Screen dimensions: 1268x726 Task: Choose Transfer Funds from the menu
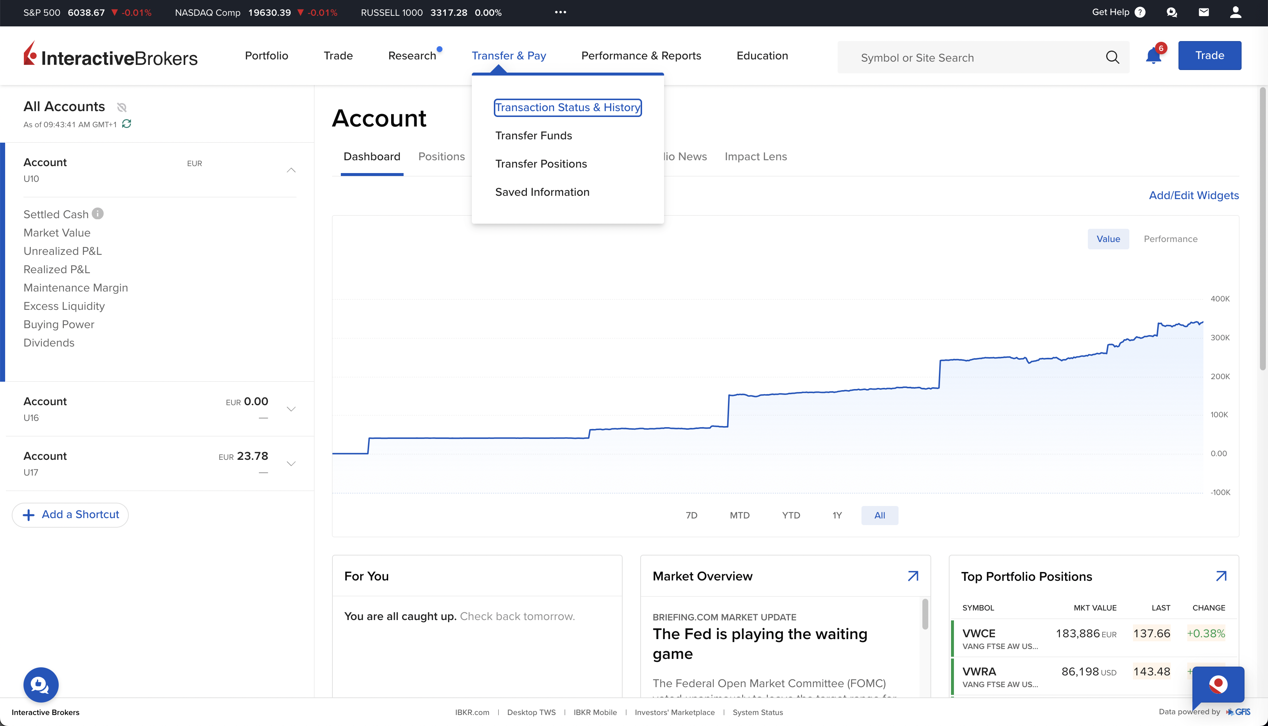533,136
